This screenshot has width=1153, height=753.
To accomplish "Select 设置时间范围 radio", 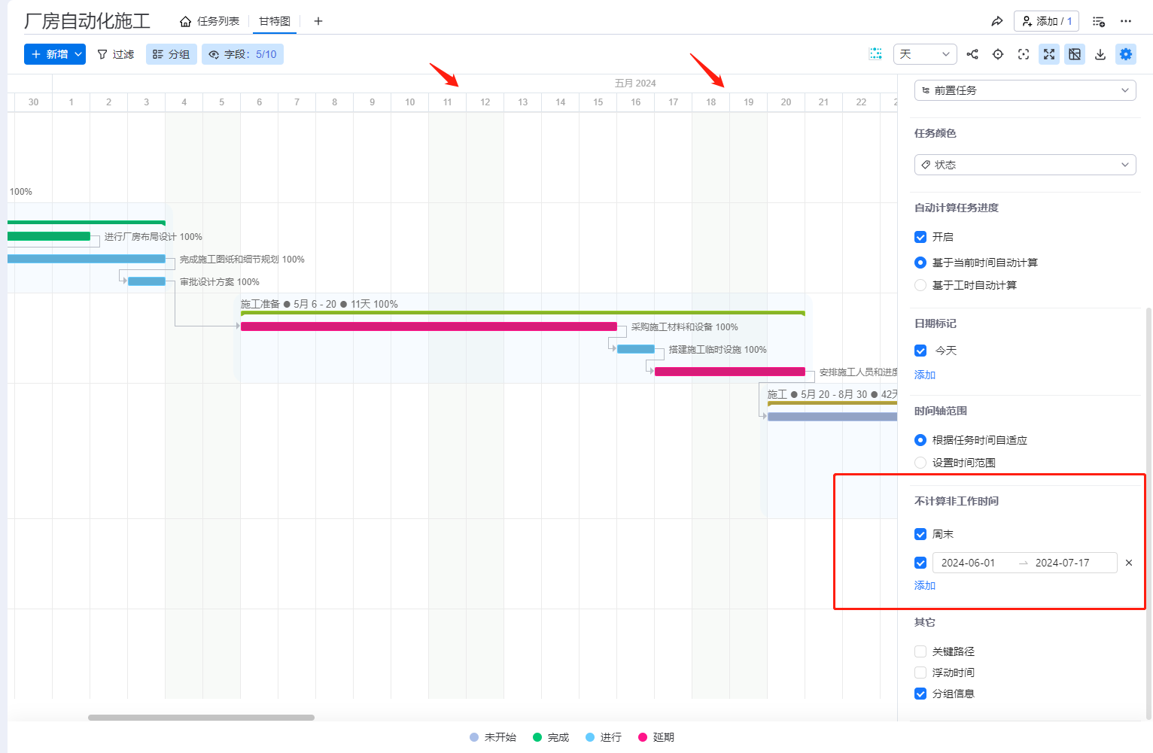I will (x=920, y=463).
